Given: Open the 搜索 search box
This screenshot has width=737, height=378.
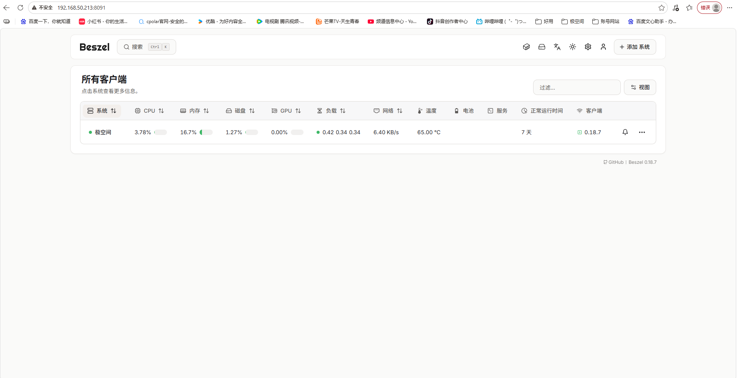Looking at the screenshot, I should 146,47.
